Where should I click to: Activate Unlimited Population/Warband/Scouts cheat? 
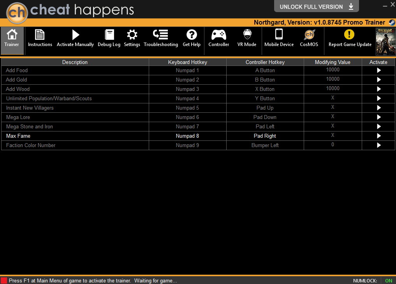378,98
